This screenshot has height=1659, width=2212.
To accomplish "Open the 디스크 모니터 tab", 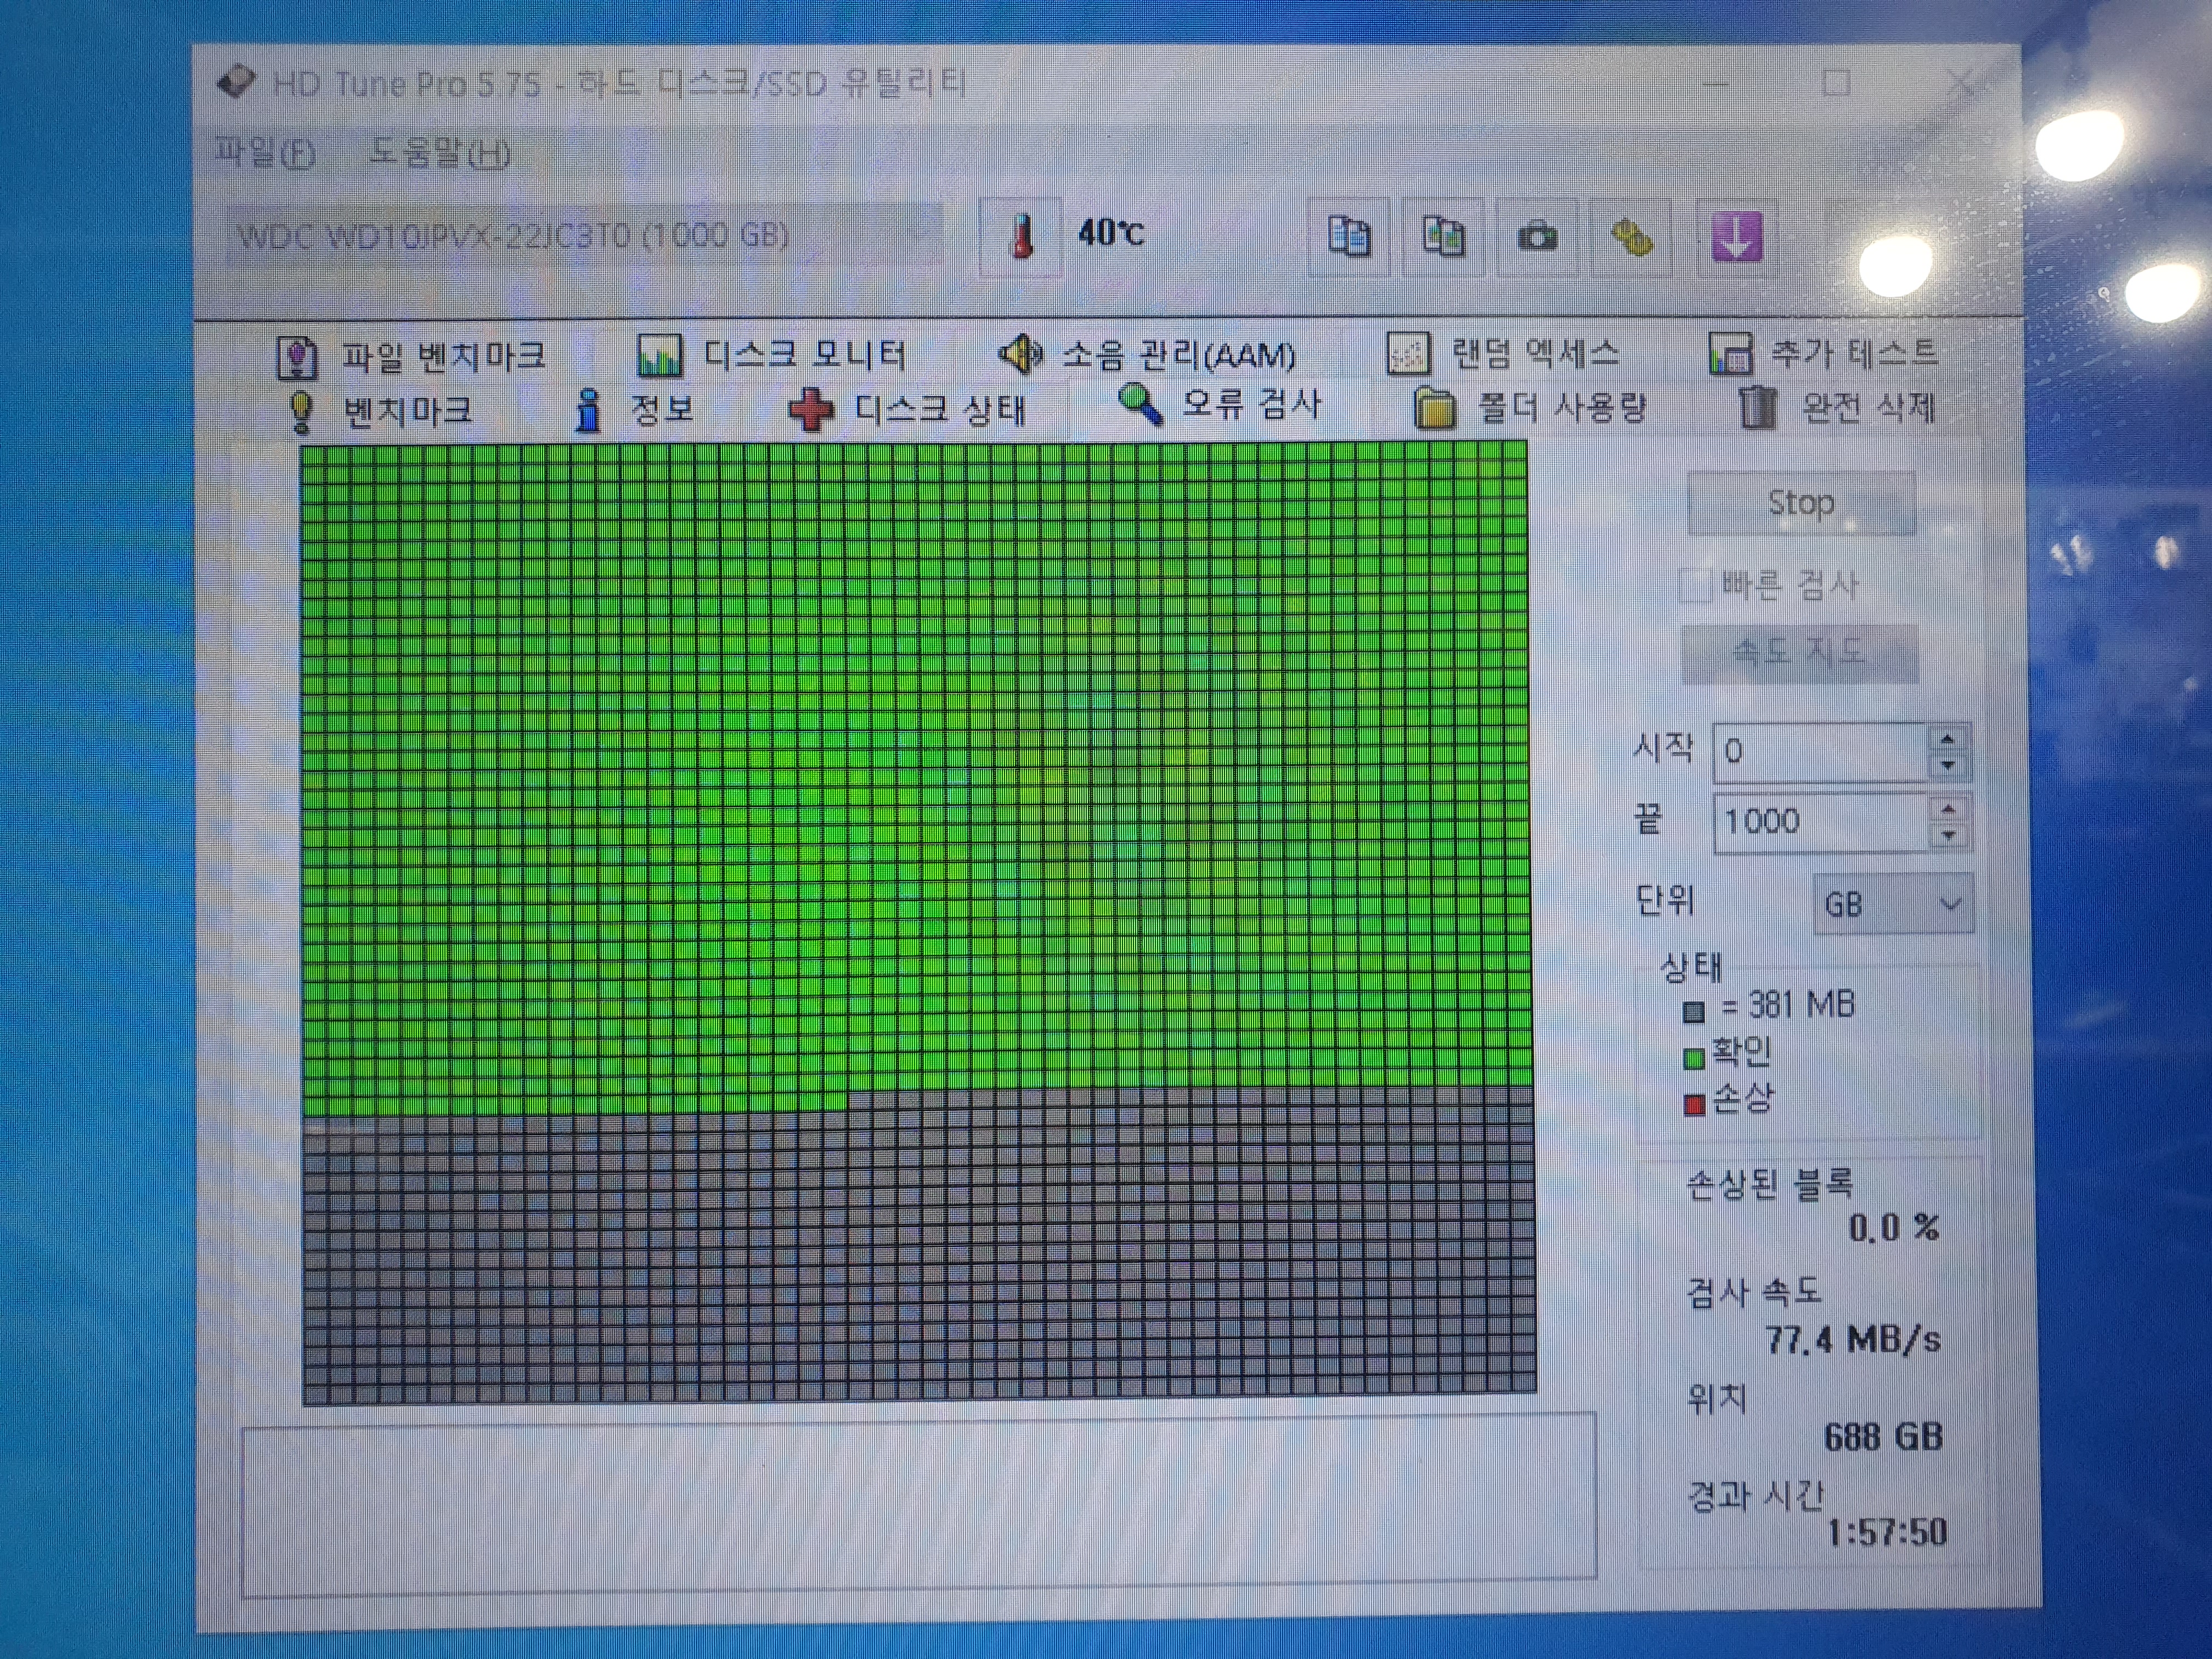I will click(772, 355).
